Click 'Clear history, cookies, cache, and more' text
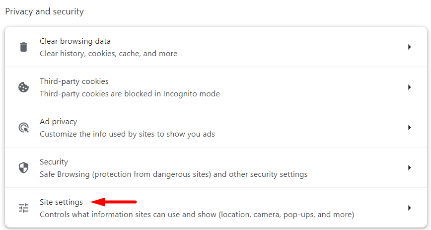Image resolution: width=431 pixels, height=230 pixels. (x=109, y=54)
